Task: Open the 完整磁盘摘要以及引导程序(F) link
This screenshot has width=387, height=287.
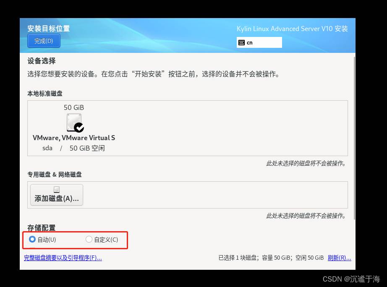Action: 63,258
